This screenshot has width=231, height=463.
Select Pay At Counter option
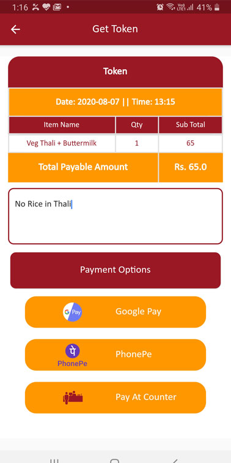(116, 397)
